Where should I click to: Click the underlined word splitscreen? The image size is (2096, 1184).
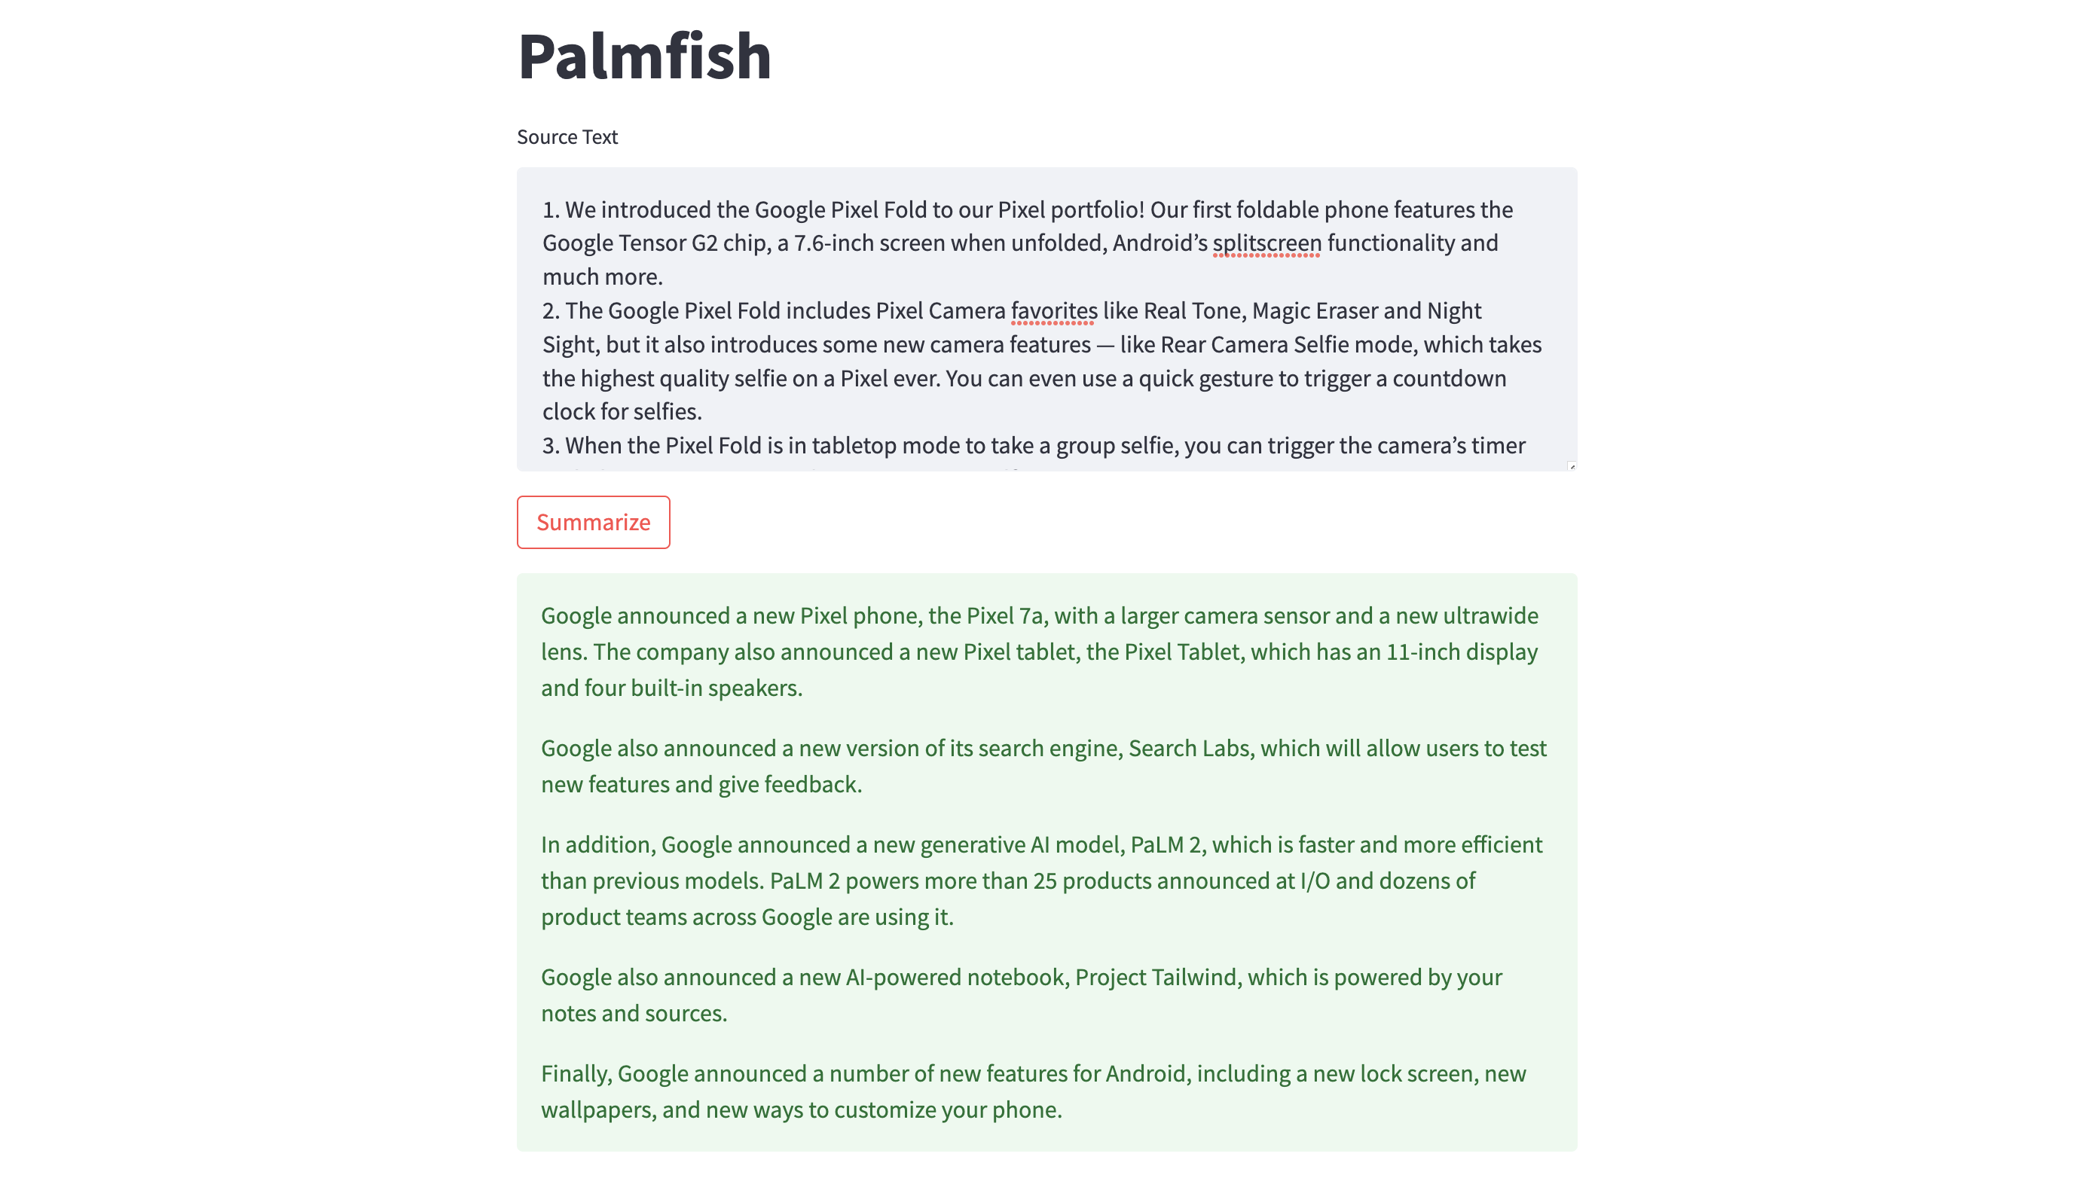click(x=1266, y=243)
